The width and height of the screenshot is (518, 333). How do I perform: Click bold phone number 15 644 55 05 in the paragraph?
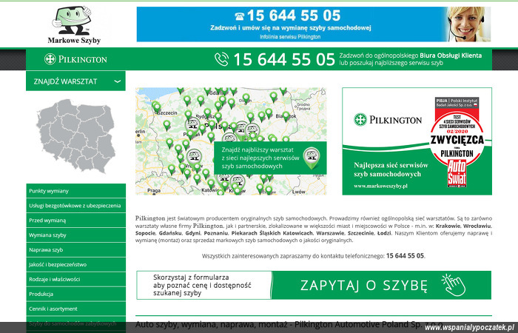(x=405, y=256)
